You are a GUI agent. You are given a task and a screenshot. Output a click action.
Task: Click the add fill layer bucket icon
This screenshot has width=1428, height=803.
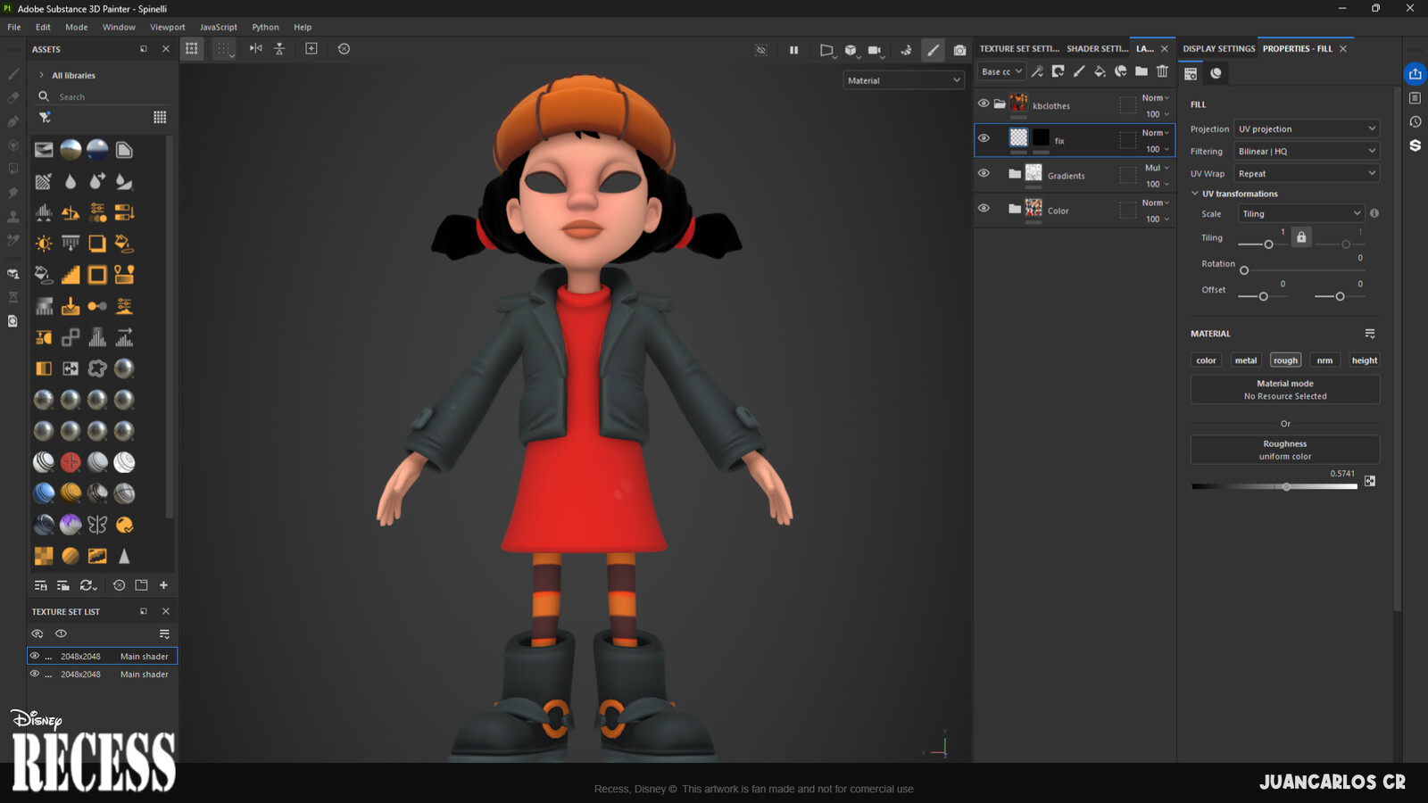pos(1100,71)
